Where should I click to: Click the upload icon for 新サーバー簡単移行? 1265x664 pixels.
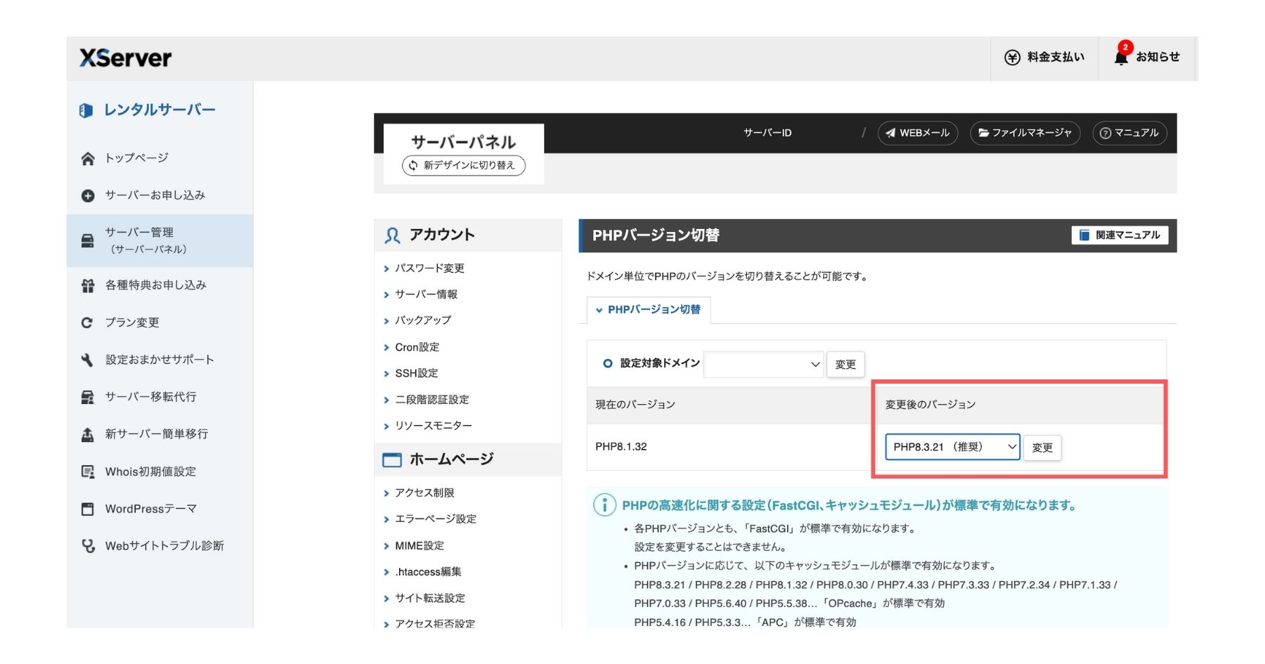click(88, 435)
